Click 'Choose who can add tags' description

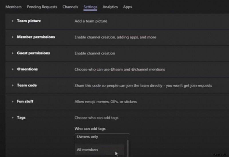(x=96, y=118)
